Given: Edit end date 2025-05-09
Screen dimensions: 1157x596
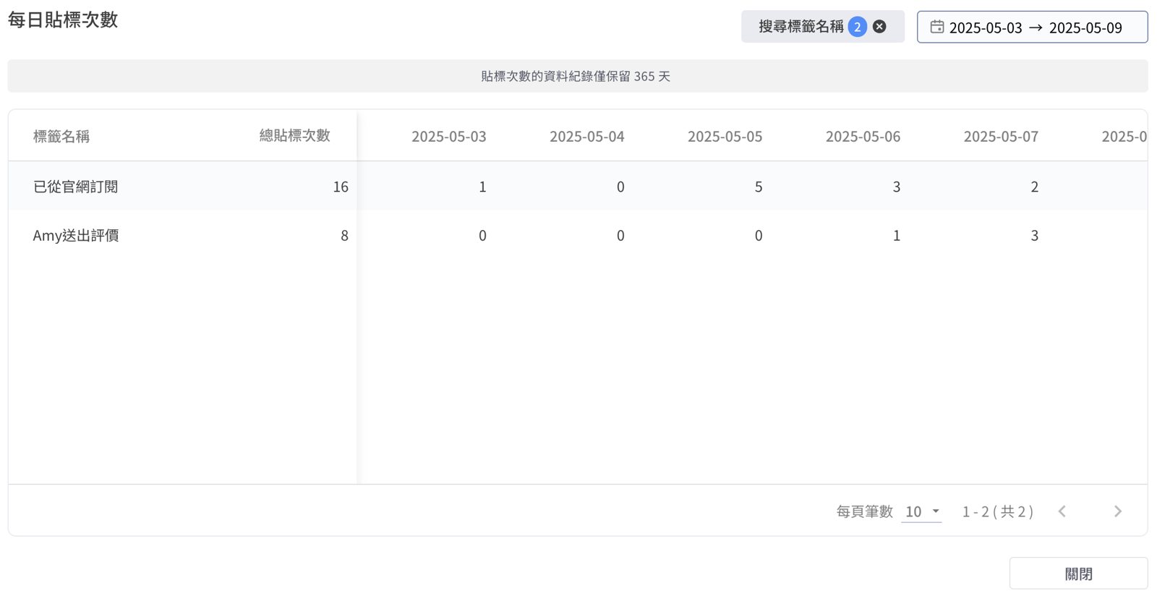Looking at the screenshot, I should tap(1085, 27).
